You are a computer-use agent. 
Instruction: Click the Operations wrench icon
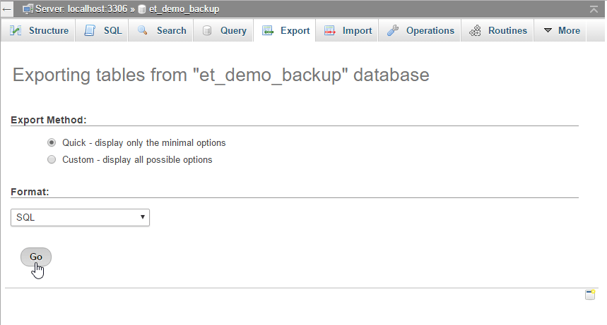click(x=393, y=31)
